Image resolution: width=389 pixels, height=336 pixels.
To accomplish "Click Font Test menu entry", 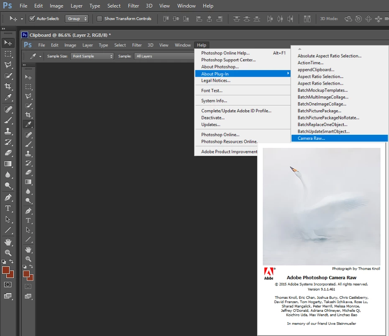I will coord(243,91).
